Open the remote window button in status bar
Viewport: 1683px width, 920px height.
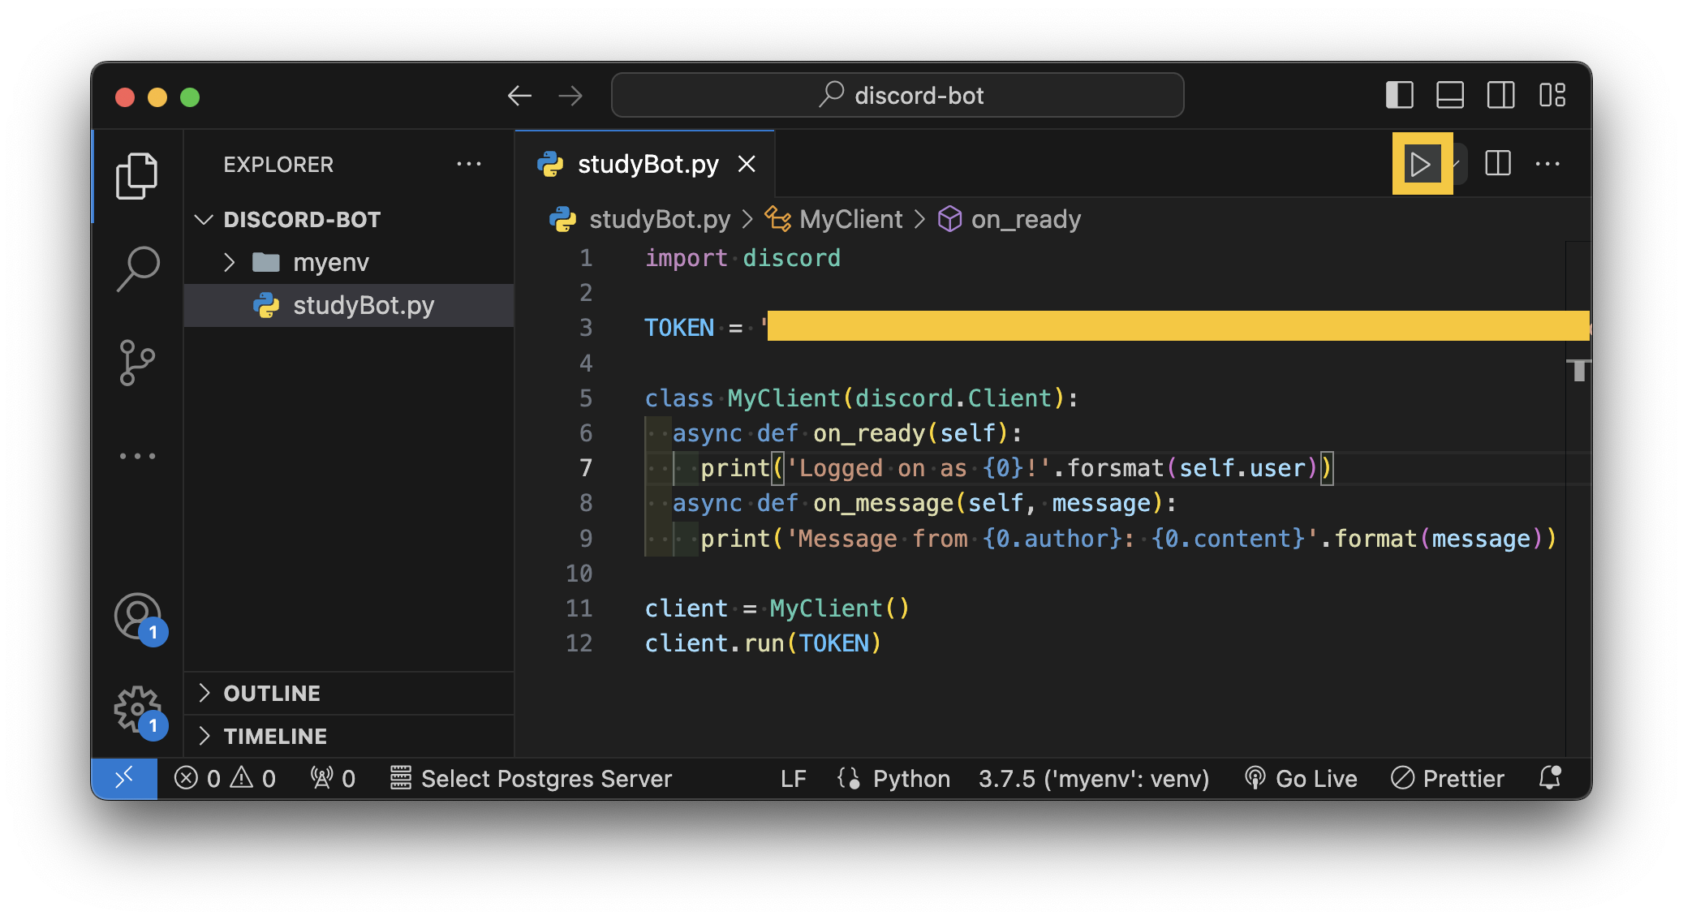pos(124,779)
